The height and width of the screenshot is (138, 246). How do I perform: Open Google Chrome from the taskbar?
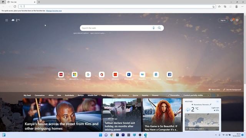coord(112,135)
